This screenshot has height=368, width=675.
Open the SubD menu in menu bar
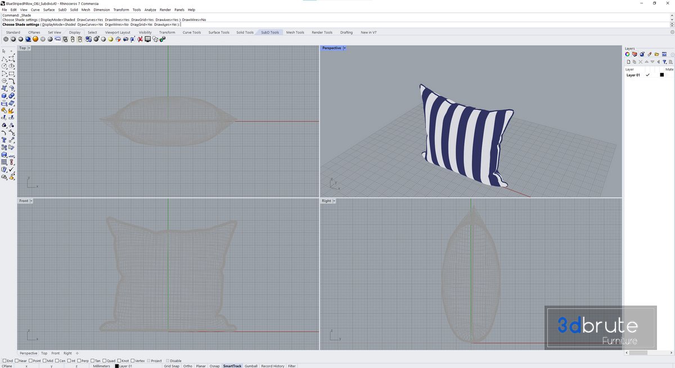click(x=62, y=10)
